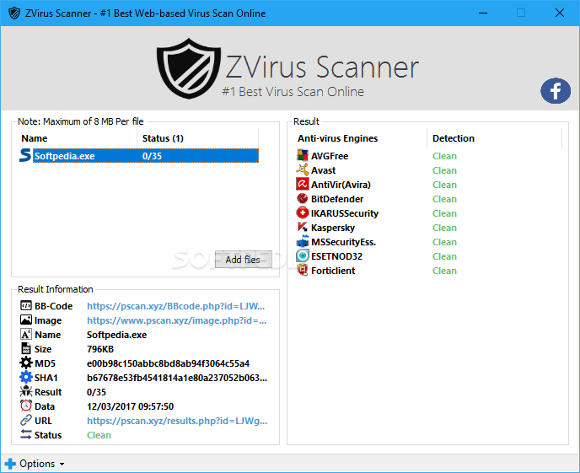Click the Anti-virus Engines column header
The image size is (580, 473).
coord(361,138)
